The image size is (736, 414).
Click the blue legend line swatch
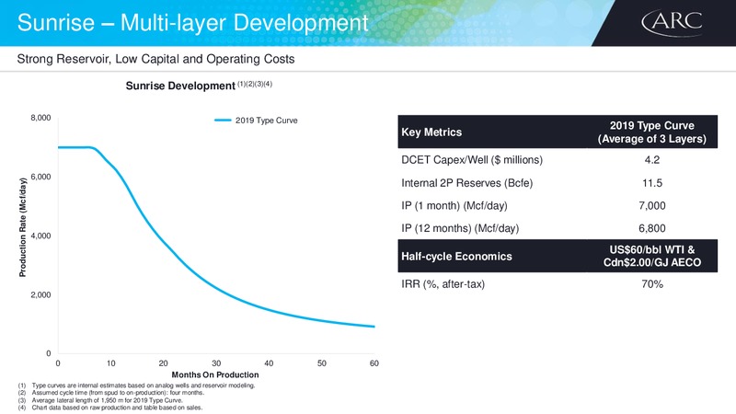tap(223, 121)
